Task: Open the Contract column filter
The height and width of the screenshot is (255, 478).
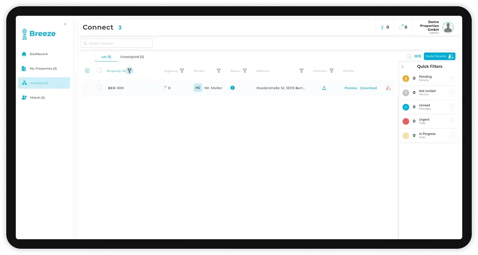Action: (x=332, y=71)
